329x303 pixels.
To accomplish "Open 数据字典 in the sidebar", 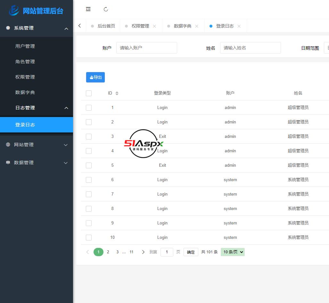I will tap(25, 92).
